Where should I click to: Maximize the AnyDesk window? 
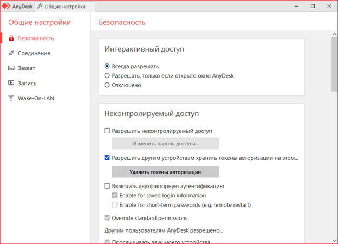click(313, 7)
